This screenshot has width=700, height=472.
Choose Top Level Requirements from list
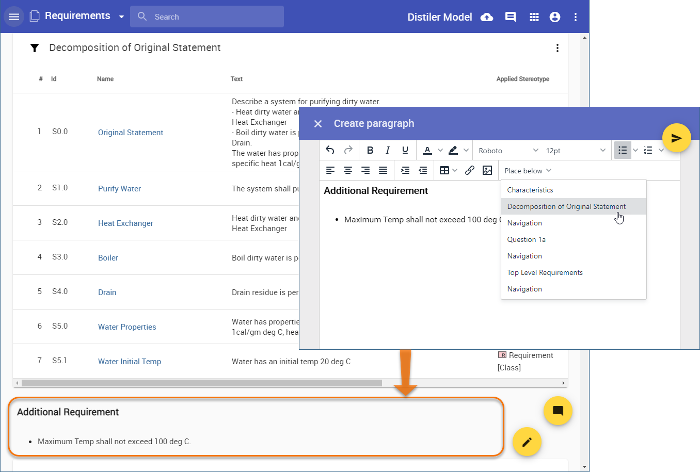[x=545, y=272]
